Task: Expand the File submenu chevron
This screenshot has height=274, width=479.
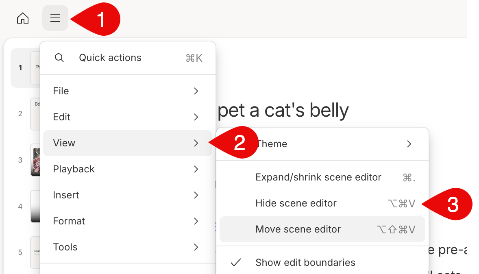Action: (x=196, y=91)
